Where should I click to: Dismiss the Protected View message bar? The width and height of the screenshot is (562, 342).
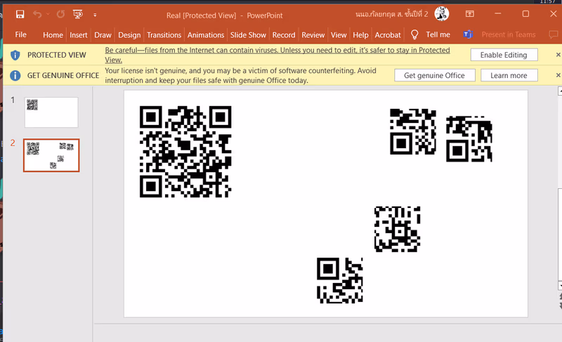pos(558,55)
